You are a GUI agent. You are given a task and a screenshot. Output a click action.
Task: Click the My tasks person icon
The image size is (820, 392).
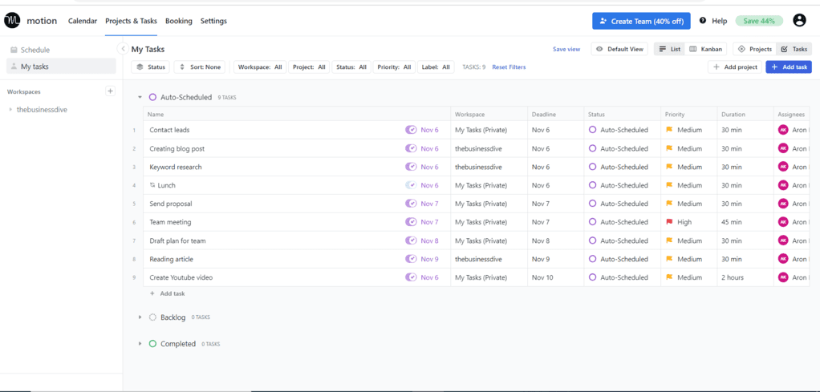click(x=14, y=67)
